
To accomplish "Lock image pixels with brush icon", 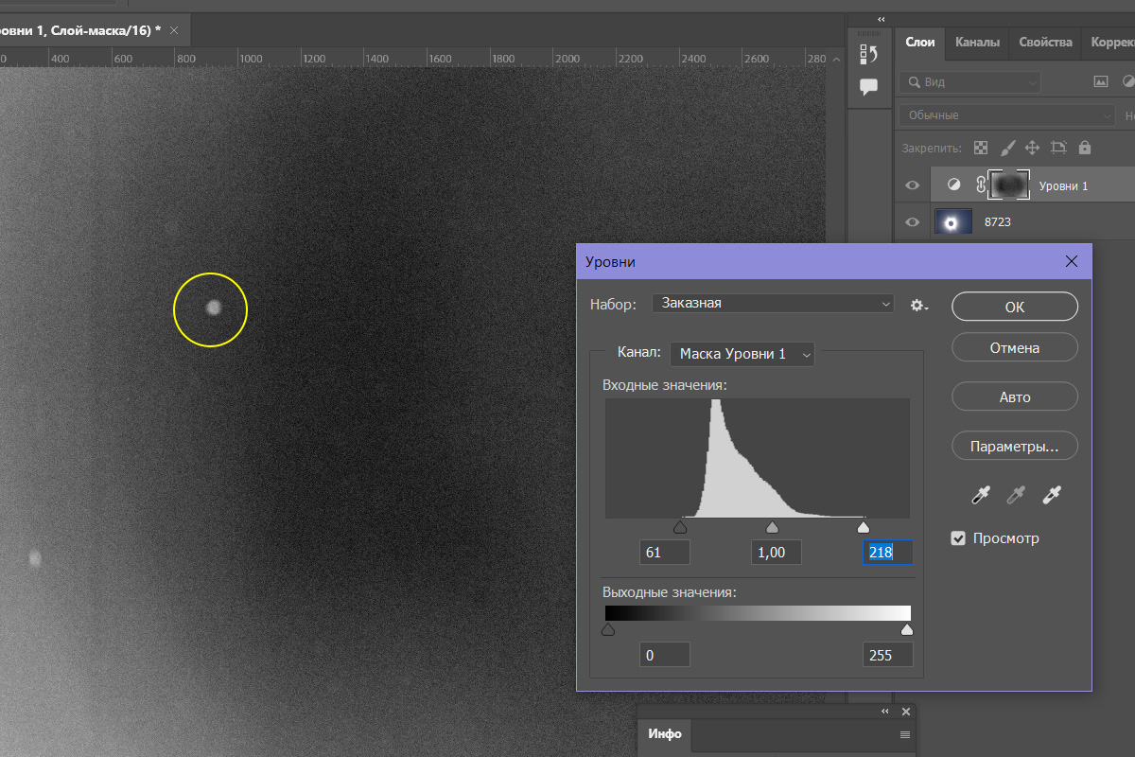I will [1007, 148].
